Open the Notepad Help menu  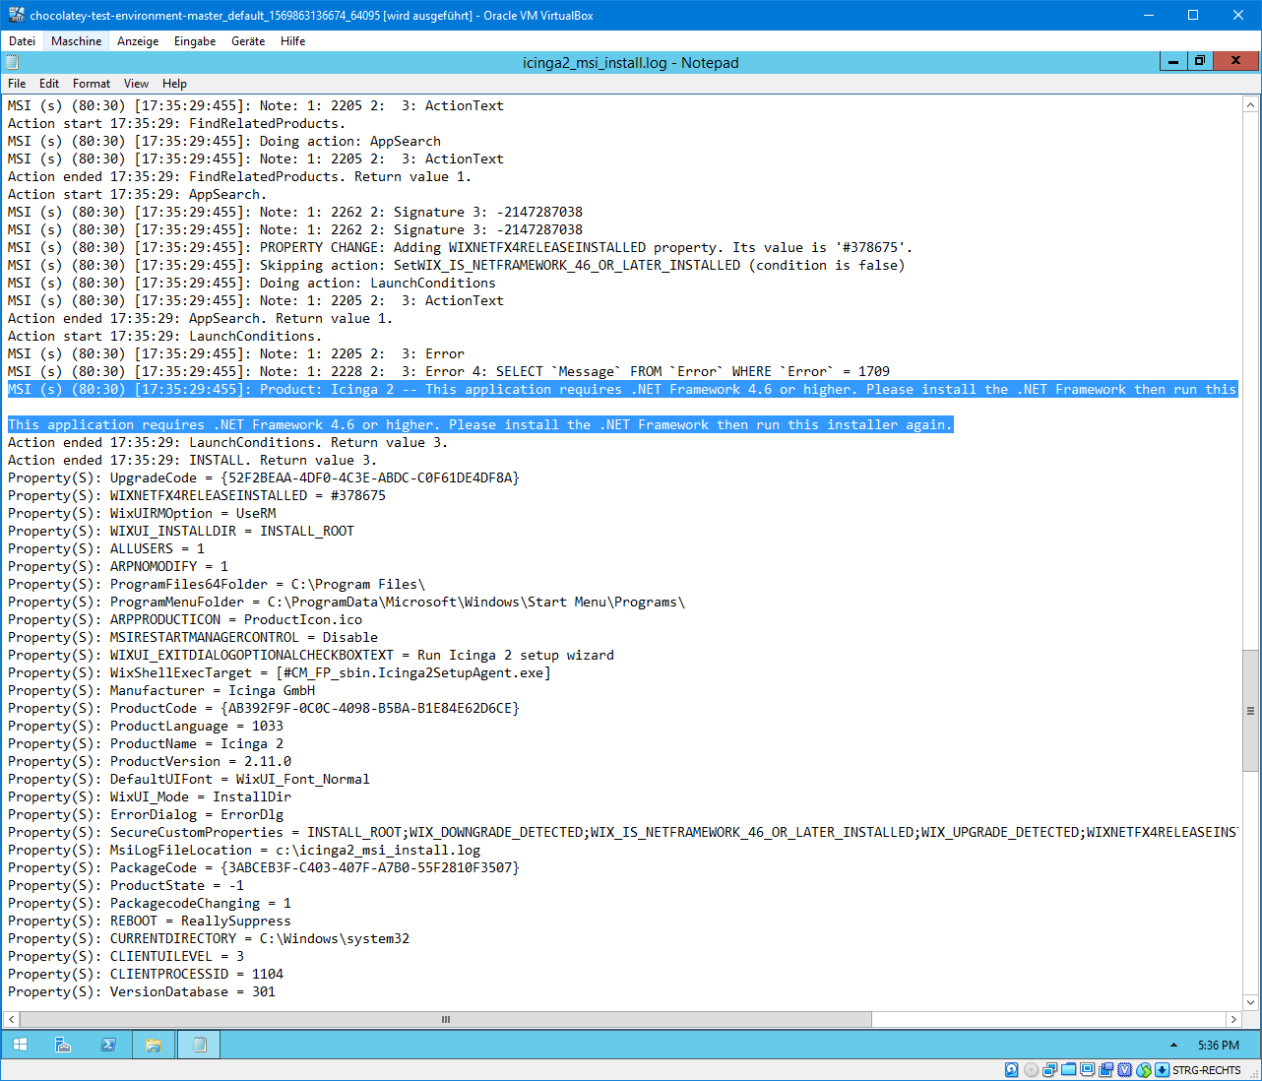coord(174,84)
